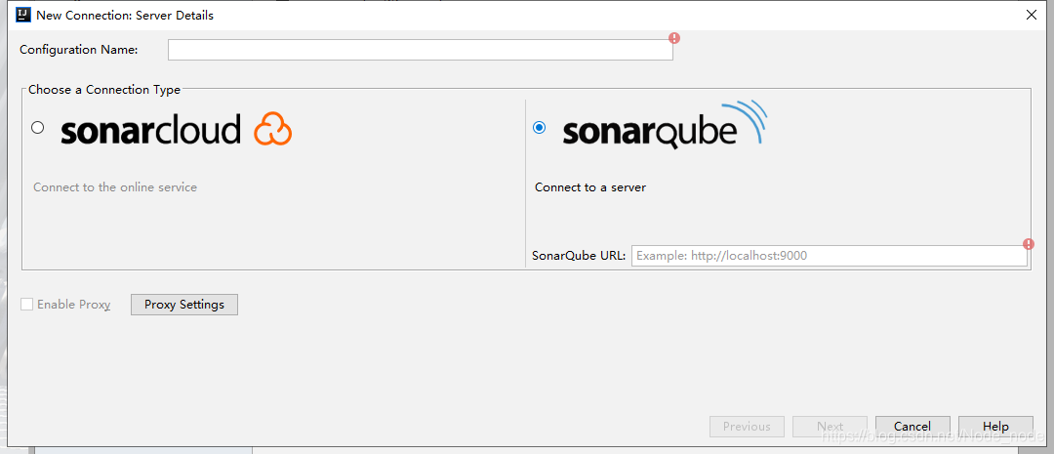The width and height of the screenshot is (1054, 454).
Task: Click the 'Connect to a server' text
Action: [590, 187]
